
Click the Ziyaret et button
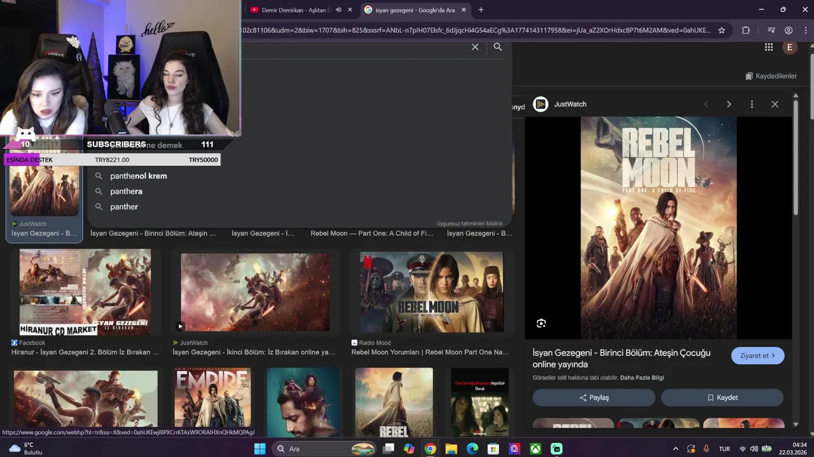pos(757,355)
